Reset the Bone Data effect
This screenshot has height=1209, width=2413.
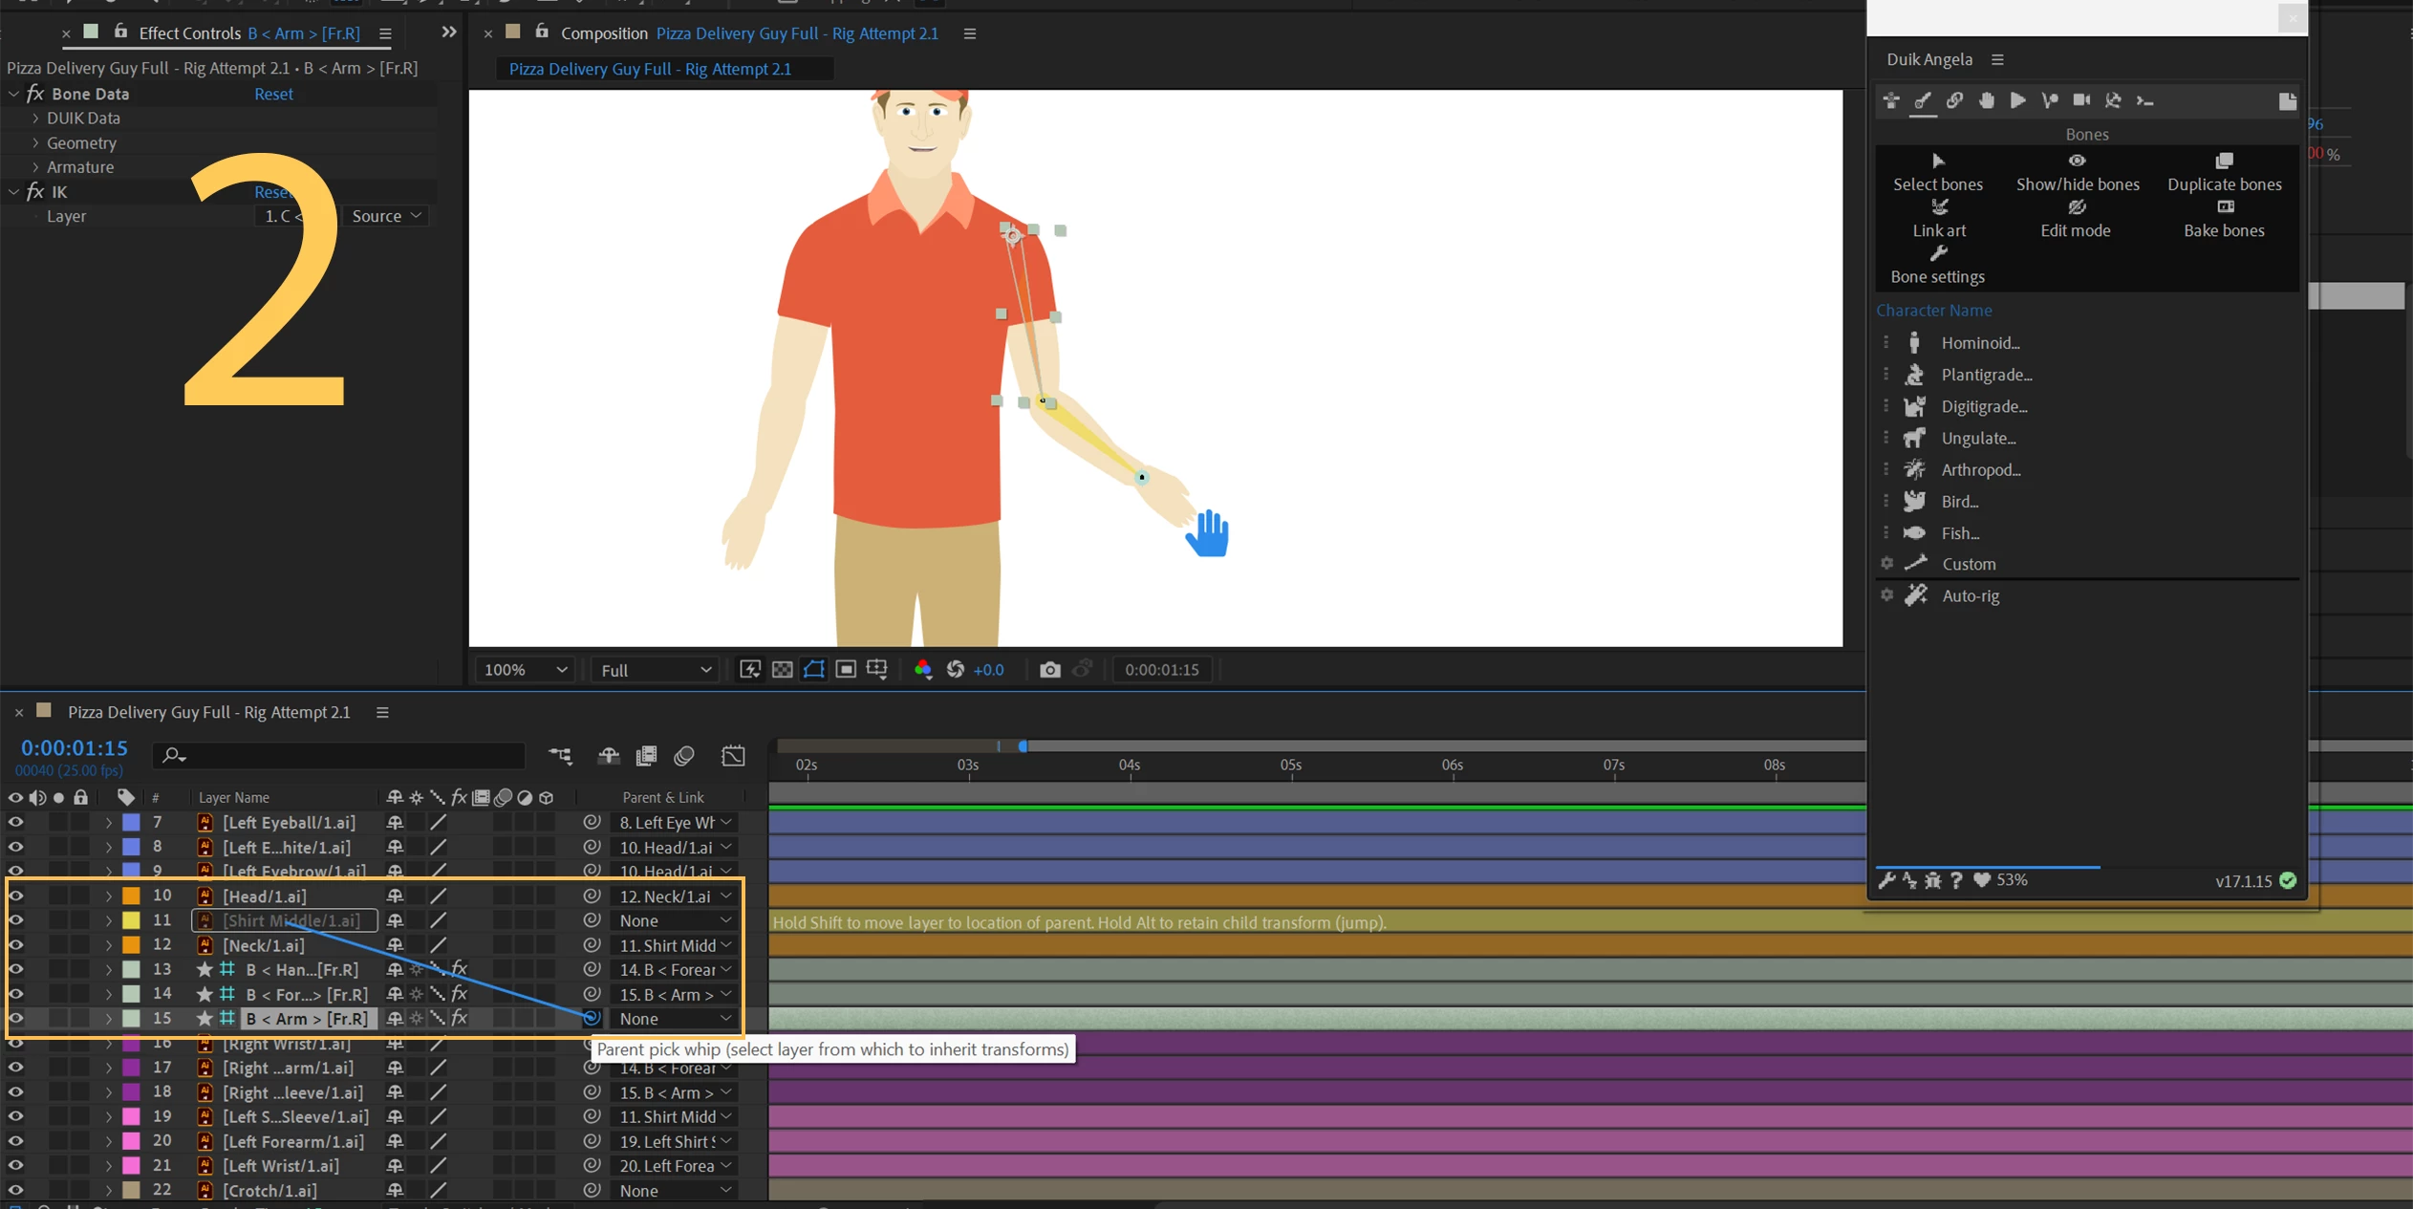(273, 94)
